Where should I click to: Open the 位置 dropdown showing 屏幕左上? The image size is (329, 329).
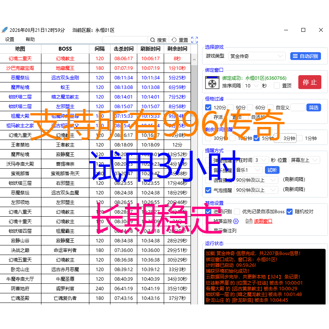pyautogui.click(x=304, y=160)
